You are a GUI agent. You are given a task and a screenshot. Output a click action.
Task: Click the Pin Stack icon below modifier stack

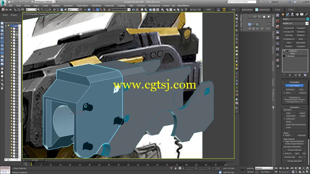click(x=284, y=75)
